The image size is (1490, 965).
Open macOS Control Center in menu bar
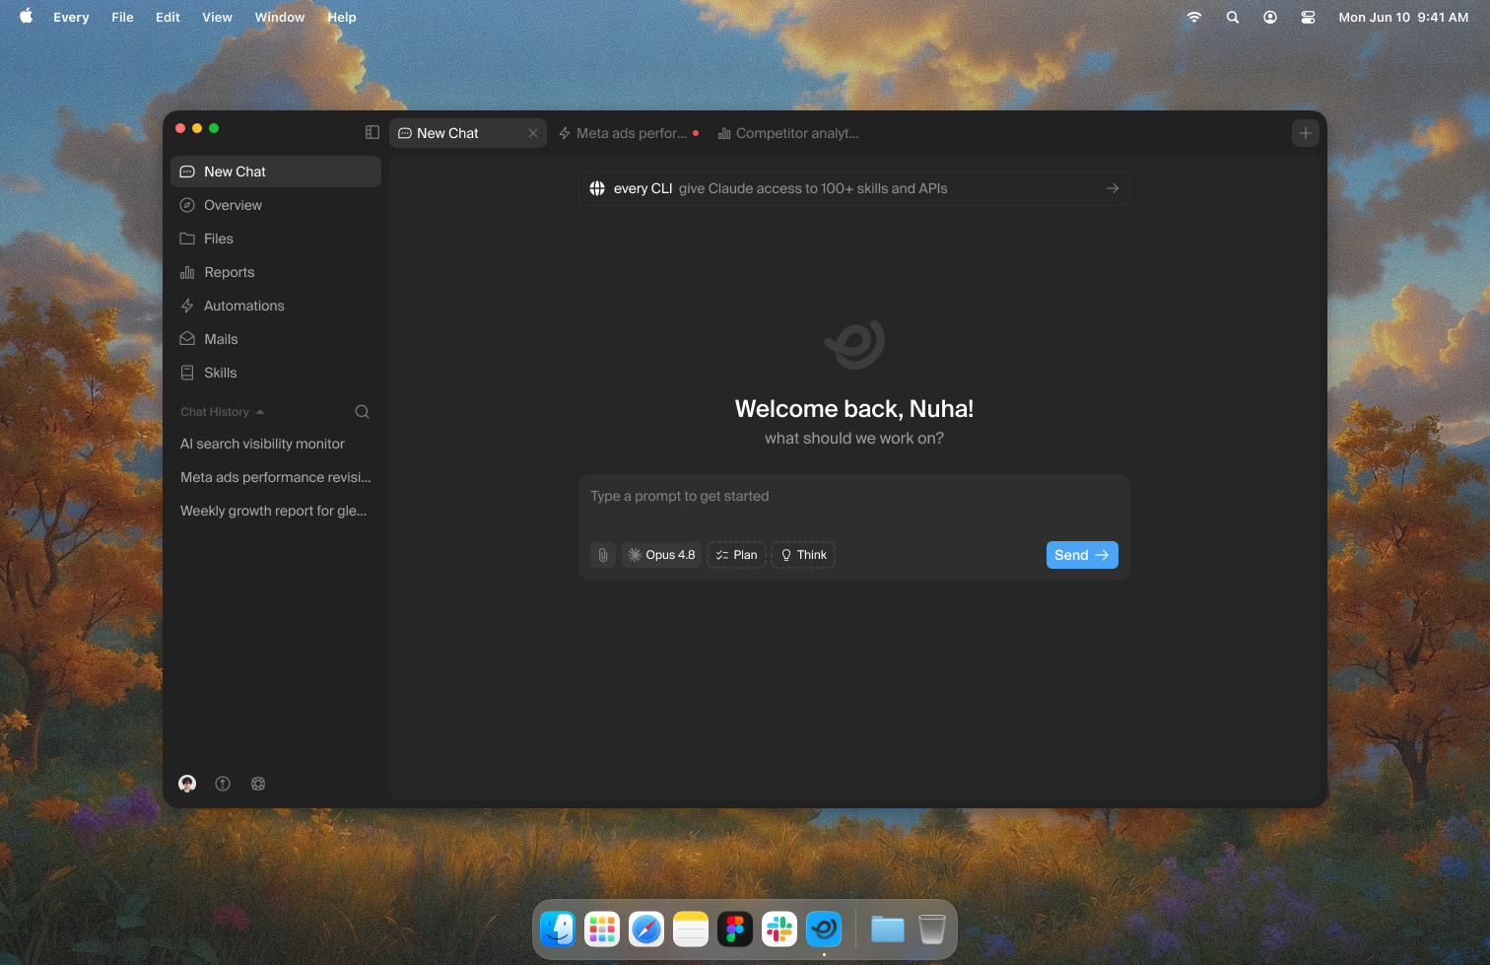click(1308, 17)
